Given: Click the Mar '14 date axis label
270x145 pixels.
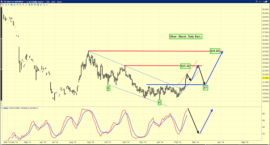Looking at the screenshot, I should click(x=195, y=142).
